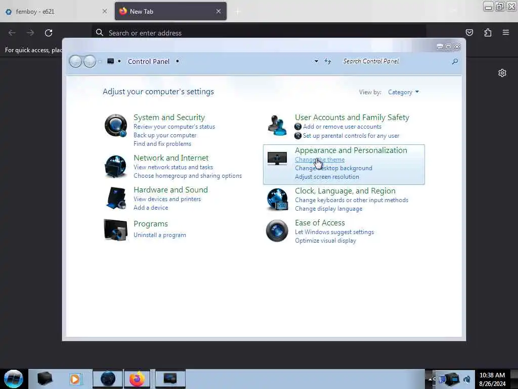This screenshot has width=518, height=389.
Task: Click Let Windows suggest settings
Action: (x=334, y=232)
